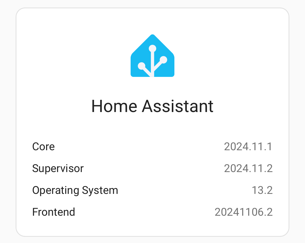Screen dimensions: 305x243
Task: Click Operating System version 13.2
Action: click(262, 190)
